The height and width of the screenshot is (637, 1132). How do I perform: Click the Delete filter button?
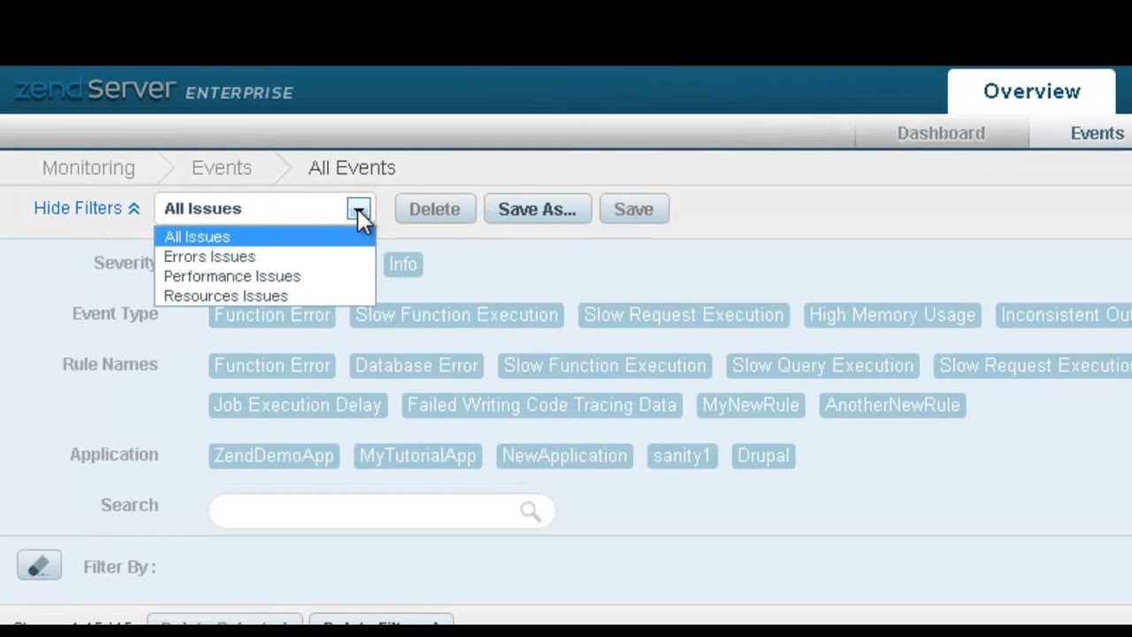click(434, 209)
